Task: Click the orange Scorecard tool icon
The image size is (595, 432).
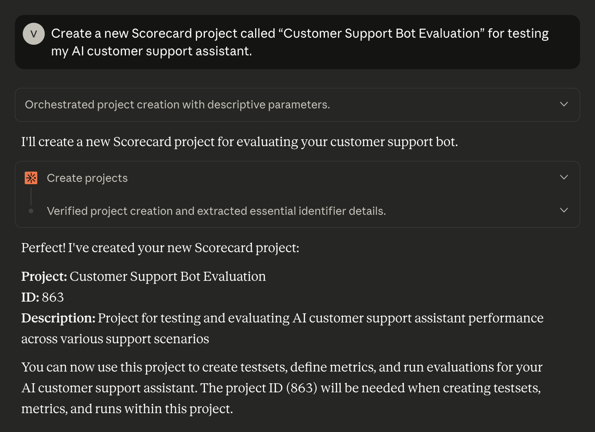Action: pos(31,178)
